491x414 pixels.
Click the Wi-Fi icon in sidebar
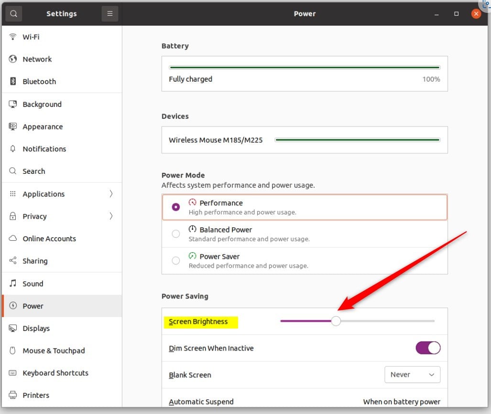[x=13, y=37]
